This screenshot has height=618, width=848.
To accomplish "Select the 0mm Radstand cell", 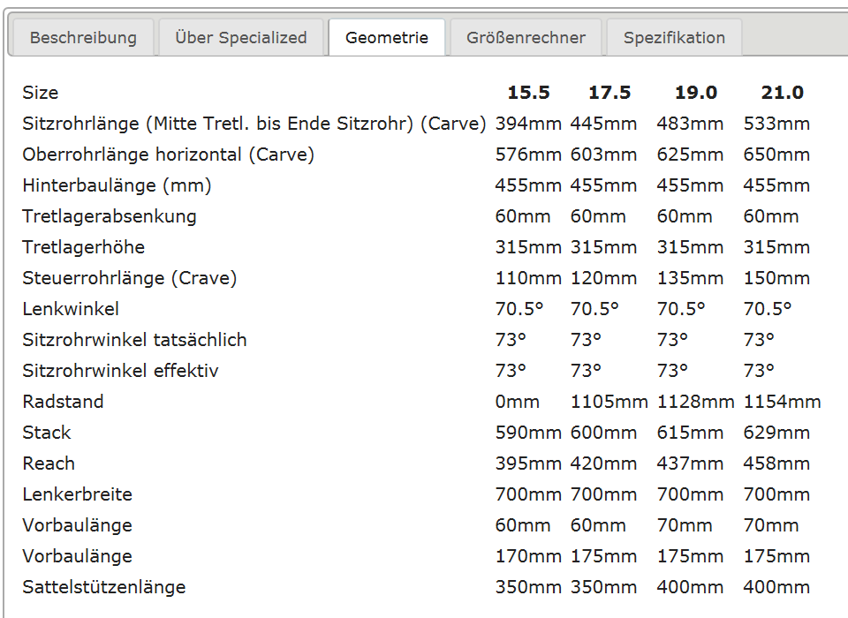I will (517, 402).
